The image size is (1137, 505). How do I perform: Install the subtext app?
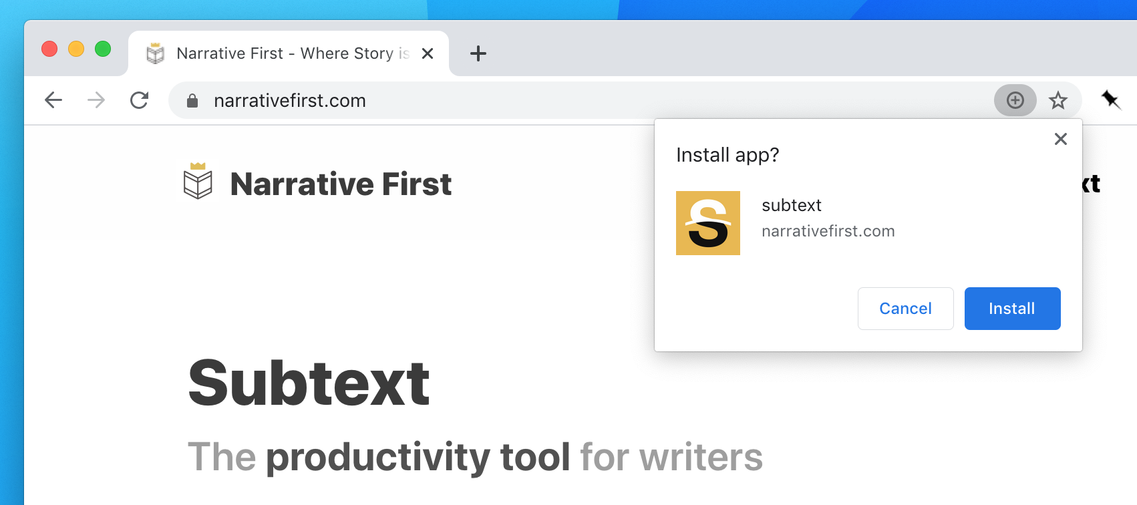(1013, 309)
